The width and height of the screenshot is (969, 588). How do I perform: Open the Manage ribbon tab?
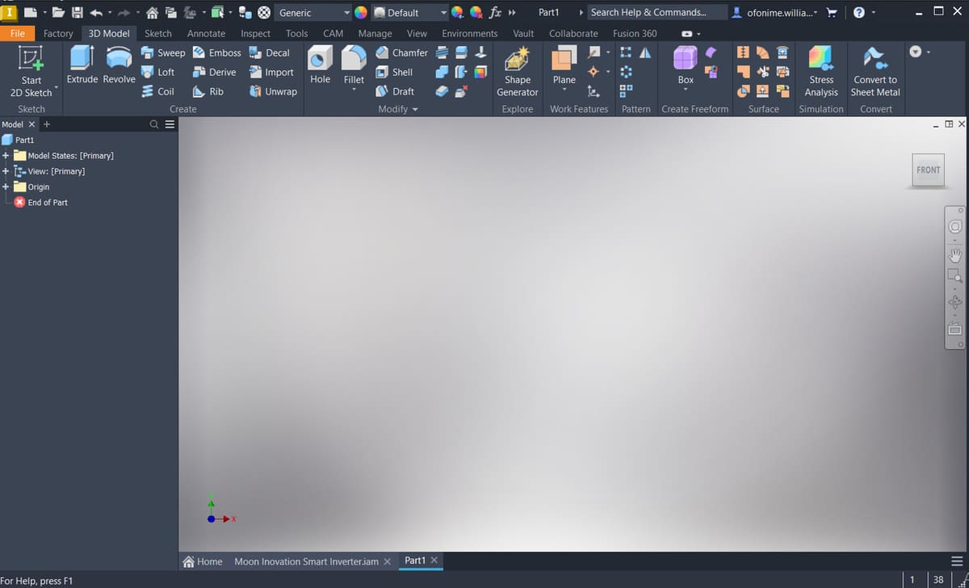(375, 33)
